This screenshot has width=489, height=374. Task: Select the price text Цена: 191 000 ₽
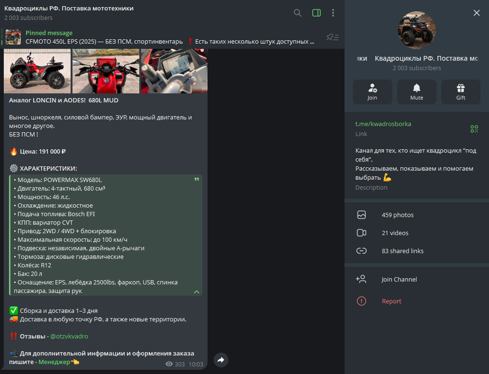(x=43, y=152)
